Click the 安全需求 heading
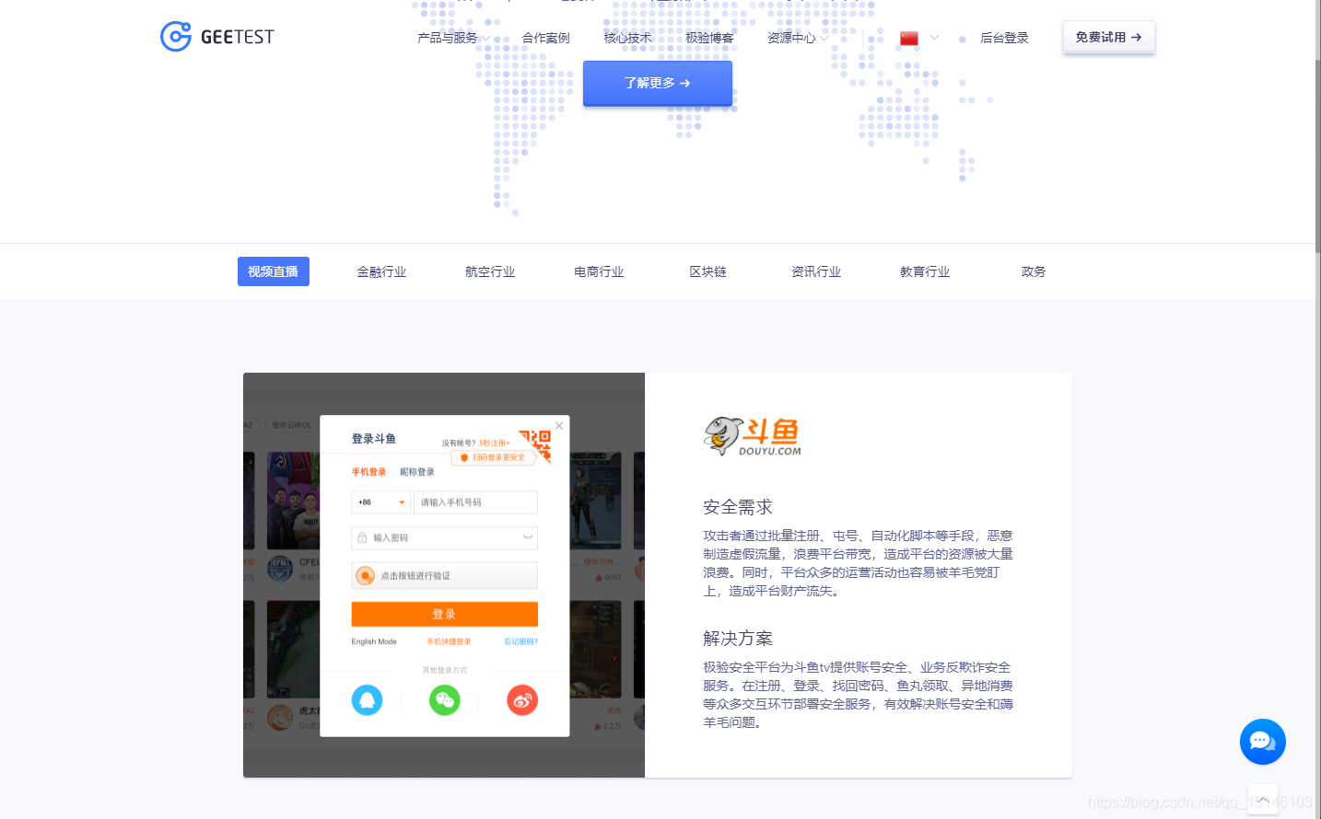This screenshot has height=819, width=1321. 738,507
